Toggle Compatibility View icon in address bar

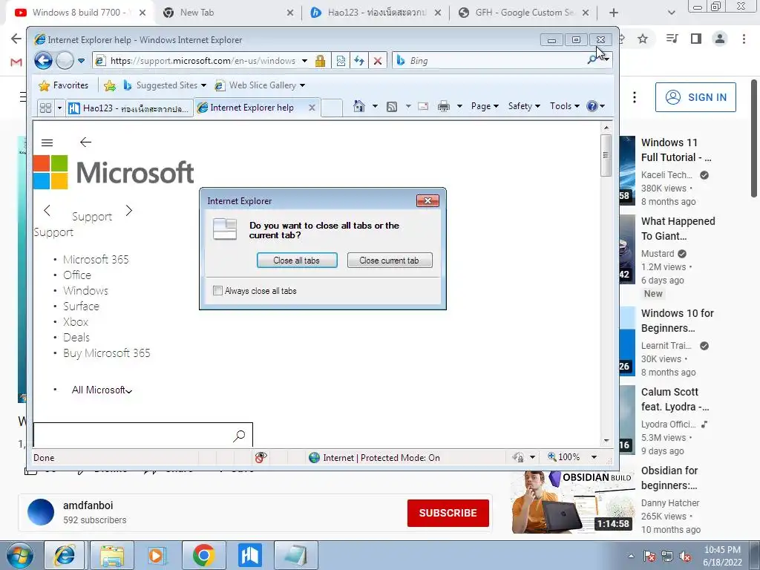341,61
